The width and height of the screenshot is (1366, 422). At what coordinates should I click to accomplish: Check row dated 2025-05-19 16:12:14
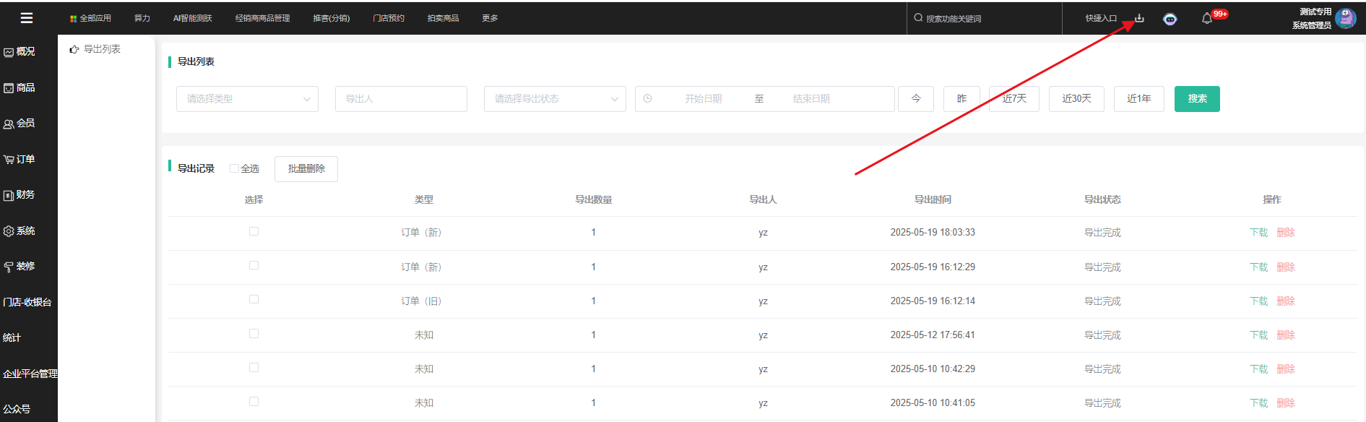pyautogui.click(x=254, y=299)
